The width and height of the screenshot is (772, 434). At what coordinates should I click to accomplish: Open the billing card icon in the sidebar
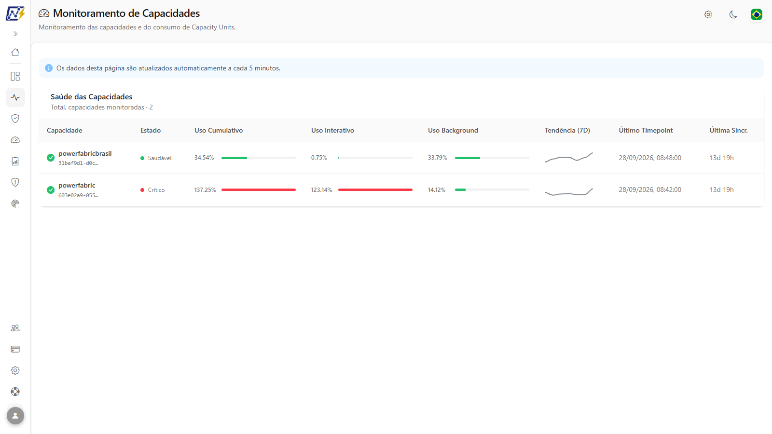click(x=15, y=349)
